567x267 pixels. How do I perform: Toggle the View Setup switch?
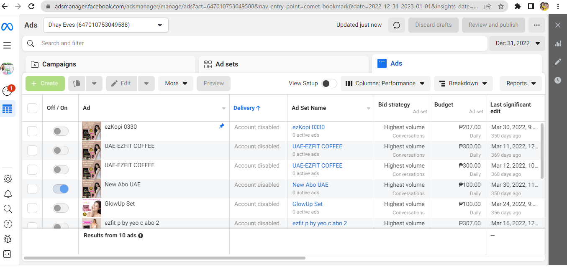(329, 84)
